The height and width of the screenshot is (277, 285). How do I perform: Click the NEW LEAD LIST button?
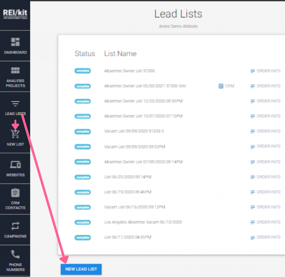pos(81,269)
